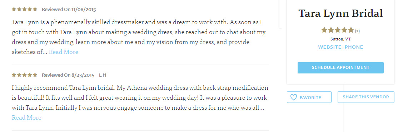Screen dimensions: 403x132
Task: Click the Schedule Appointment button
Action: coord(340,68)
